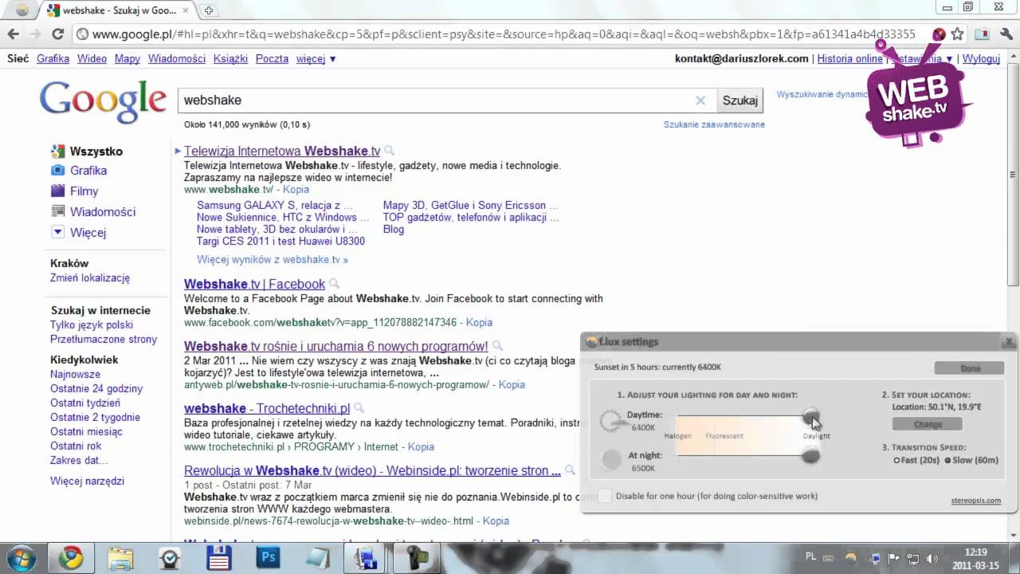The width and height of the screenshot is (1020, 574).
Task: Open Poczta in the Google top bar
Action: click(272, 59)
